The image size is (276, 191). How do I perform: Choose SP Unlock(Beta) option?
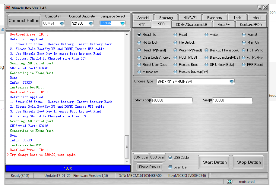pyautogui.click(x=206, y=65)
